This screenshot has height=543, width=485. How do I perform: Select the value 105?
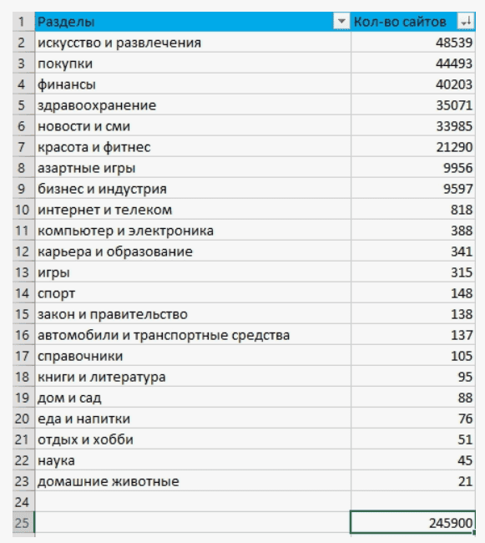(x=413, y=356)
